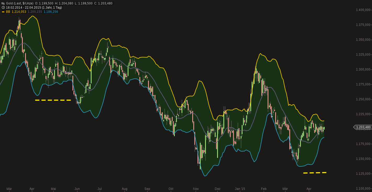
Task: Open the 1 Jahr timeframe selector
Action: pos(47,7)
